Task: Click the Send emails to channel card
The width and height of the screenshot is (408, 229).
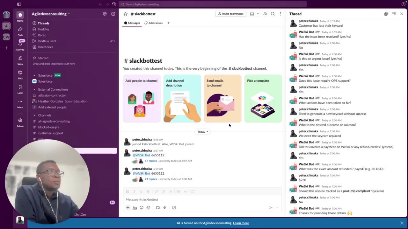Action: 223,99
